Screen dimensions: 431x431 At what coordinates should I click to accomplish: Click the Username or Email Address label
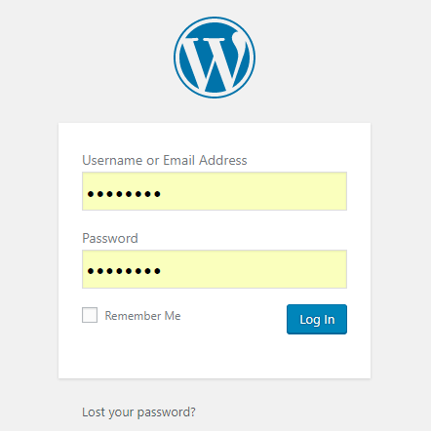(165, 160)
